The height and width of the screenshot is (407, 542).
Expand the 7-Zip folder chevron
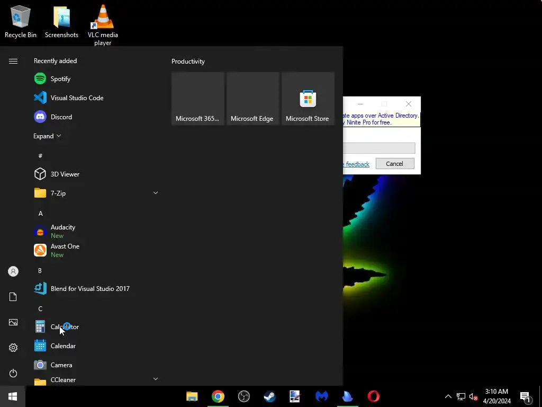point(156,193)
